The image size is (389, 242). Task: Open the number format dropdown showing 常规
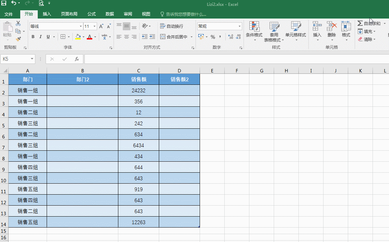240,26
